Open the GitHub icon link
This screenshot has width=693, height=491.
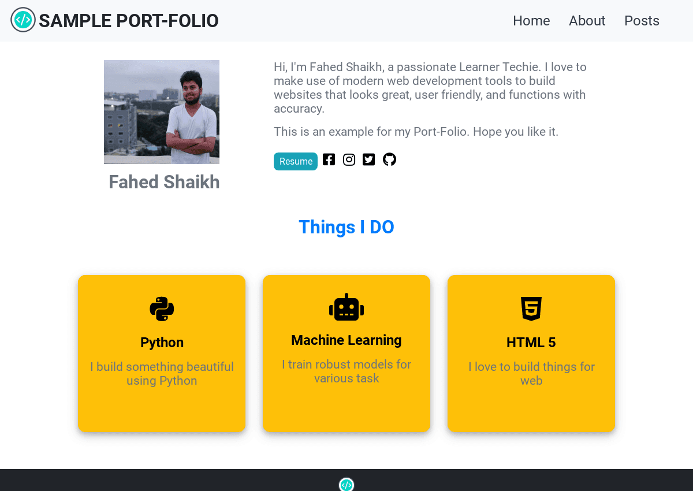[x=390, y=159]
